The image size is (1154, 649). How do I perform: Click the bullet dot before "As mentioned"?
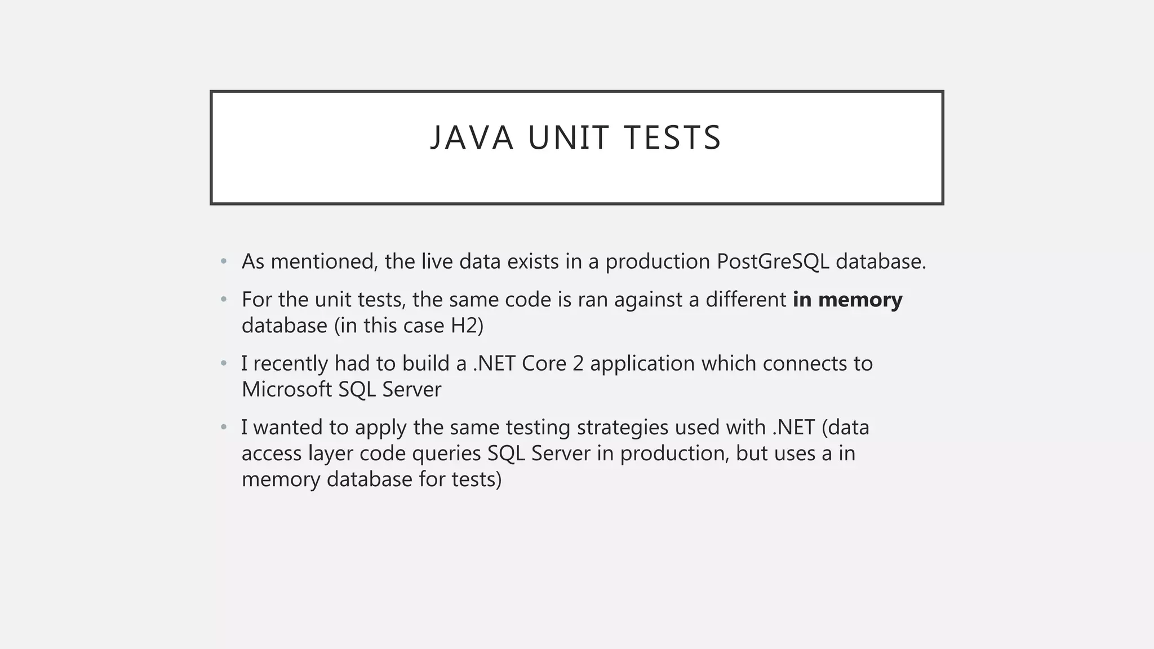(224, 262)
